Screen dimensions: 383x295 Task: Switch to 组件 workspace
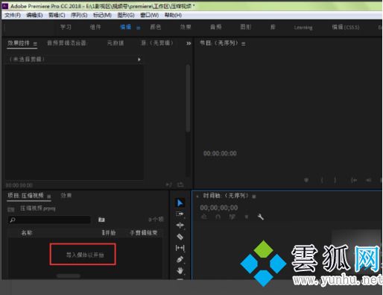(95, 27)
